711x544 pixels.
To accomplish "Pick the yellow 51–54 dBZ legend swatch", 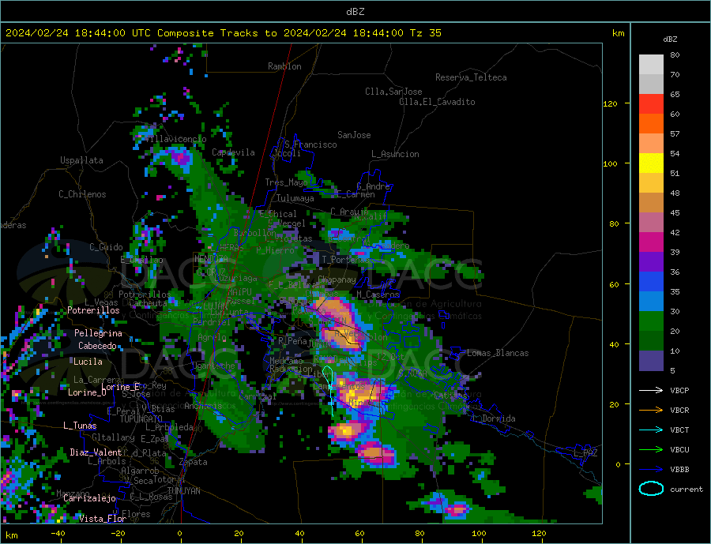I will click(x=651, y=163).
